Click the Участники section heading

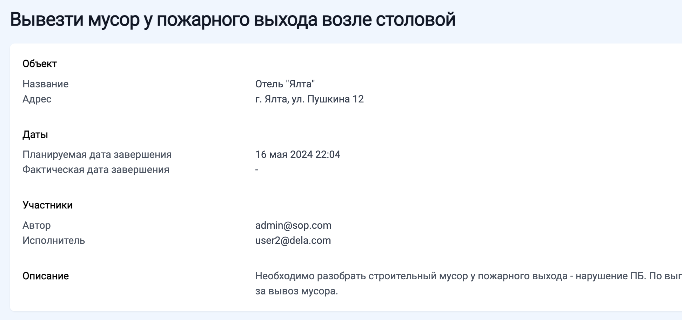(47, 205)
